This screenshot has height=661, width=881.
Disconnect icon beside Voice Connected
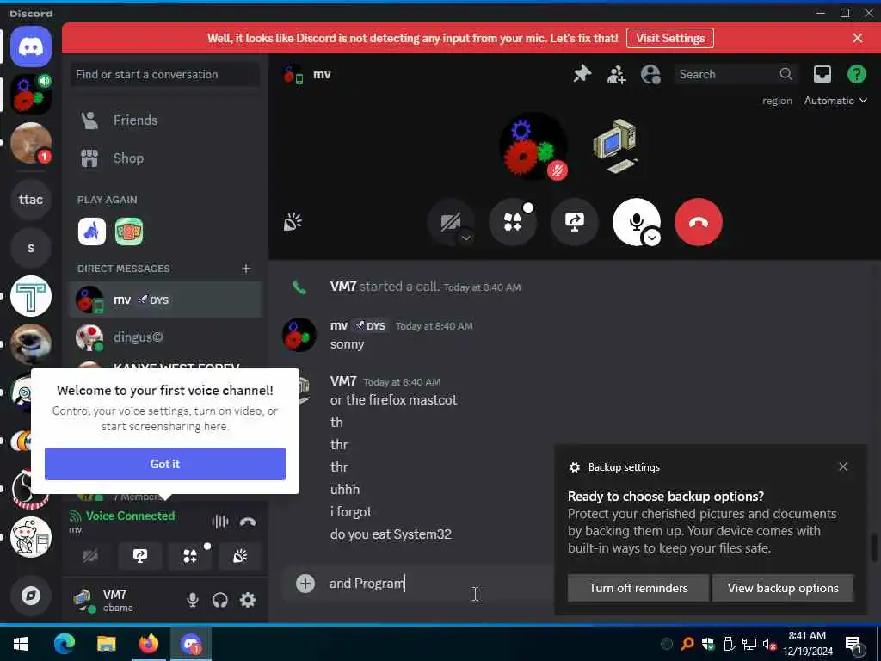[248, 522]
